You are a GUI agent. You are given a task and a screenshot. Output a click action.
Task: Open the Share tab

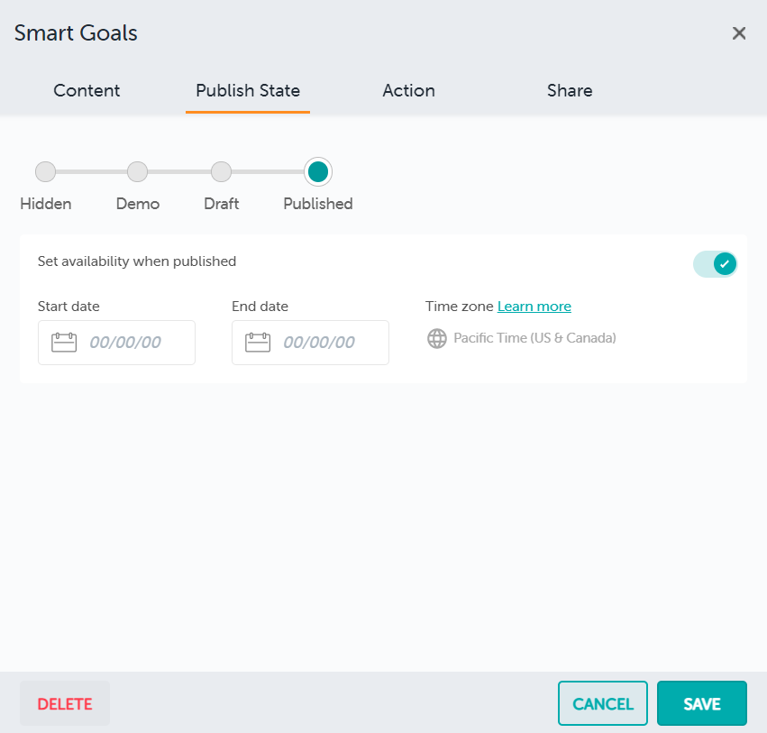click(570, 90)
